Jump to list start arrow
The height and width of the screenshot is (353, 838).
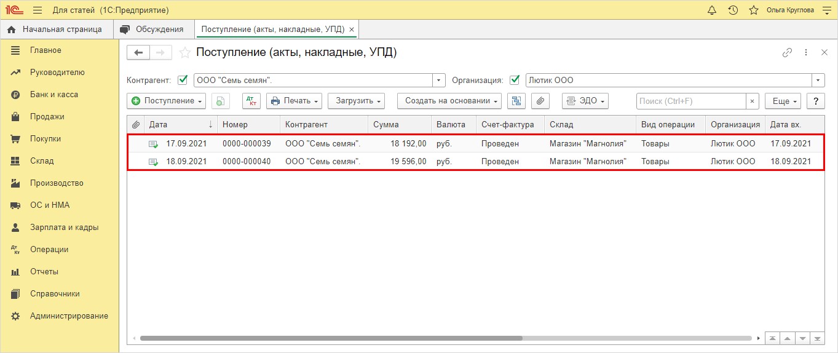click(x=772, y=338)
